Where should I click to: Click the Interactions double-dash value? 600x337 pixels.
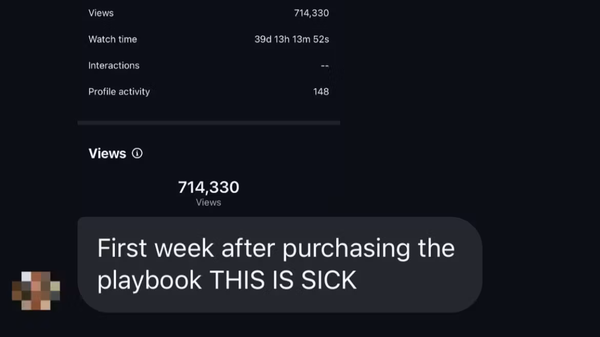325,66
